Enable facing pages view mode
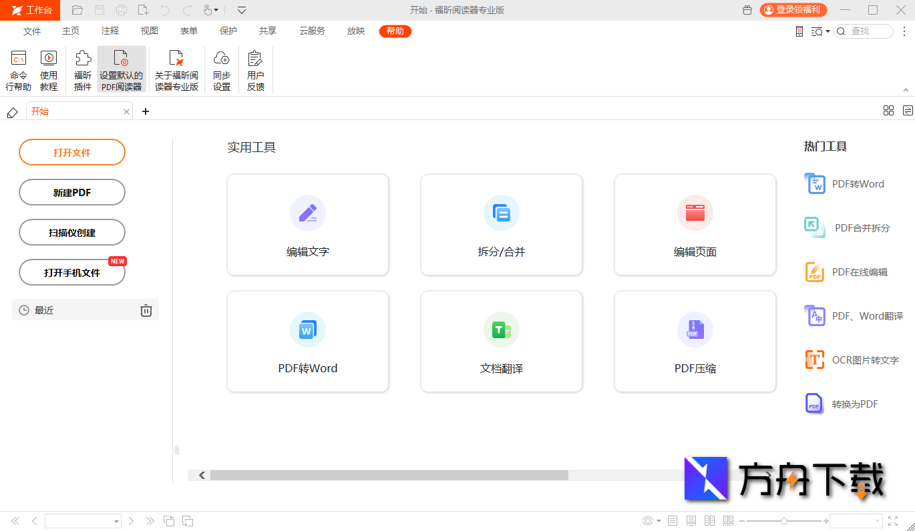 point(709,520)
